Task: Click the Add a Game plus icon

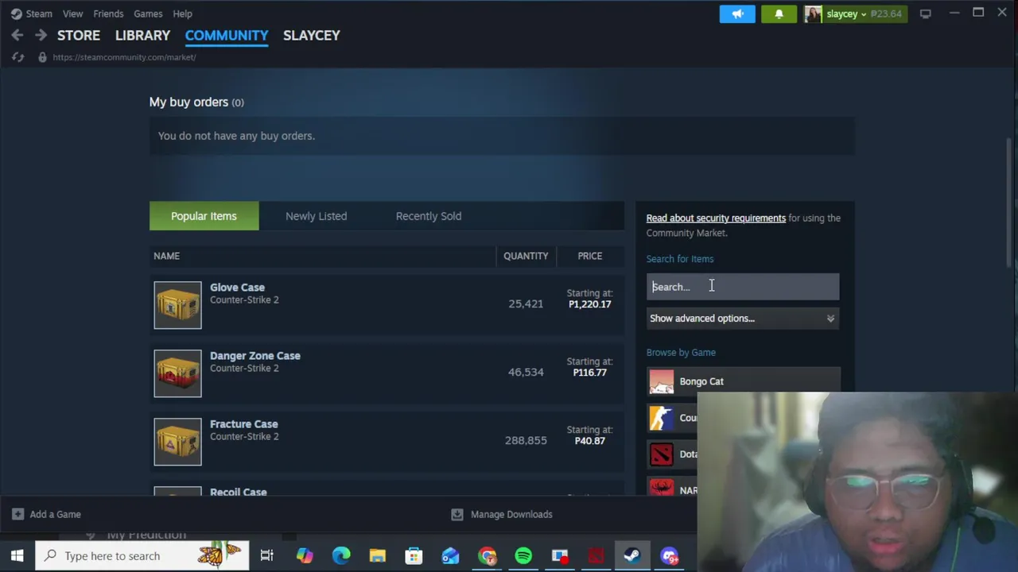Action: point(17,515)
